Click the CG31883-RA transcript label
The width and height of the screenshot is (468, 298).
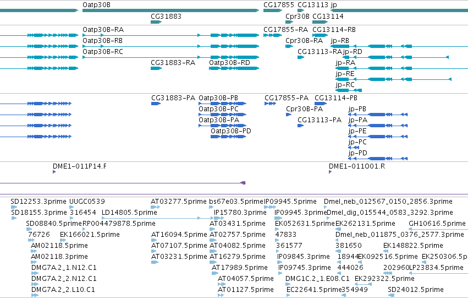[173, 63]
